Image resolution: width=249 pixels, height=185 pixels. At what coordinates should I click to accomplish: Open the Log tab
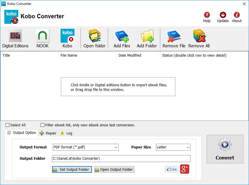(66, 133)
